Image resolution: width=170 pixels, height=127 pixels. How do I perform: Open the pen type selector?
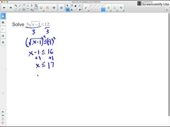click(x=86, y=8)
